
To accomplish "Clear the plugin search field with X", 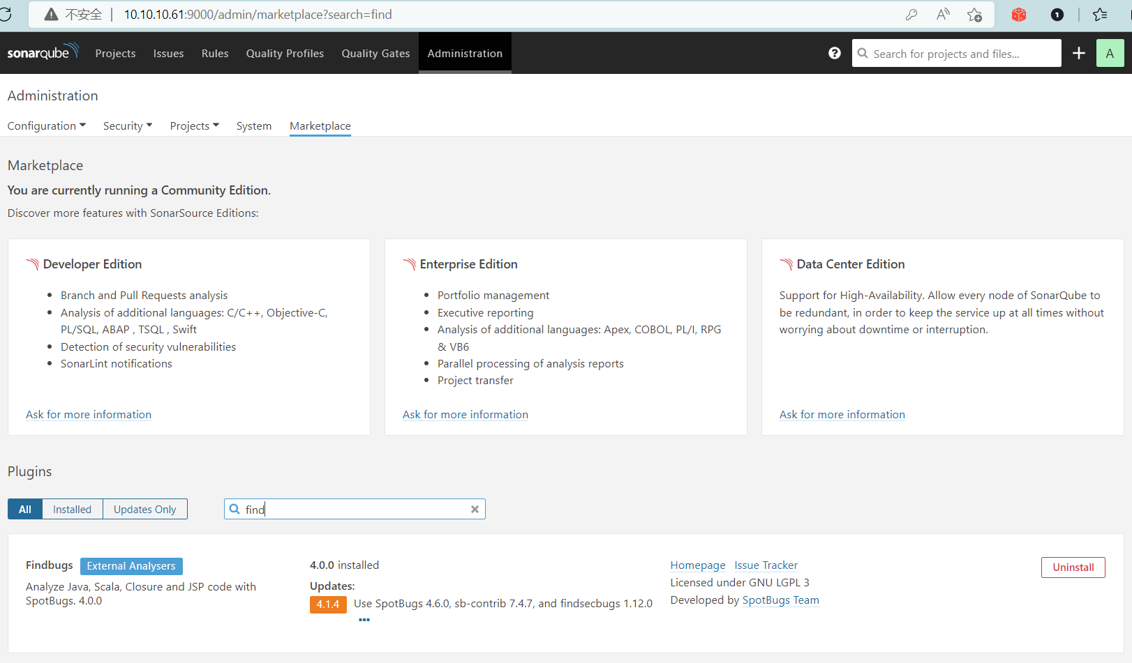I will (x=475, y=510).
